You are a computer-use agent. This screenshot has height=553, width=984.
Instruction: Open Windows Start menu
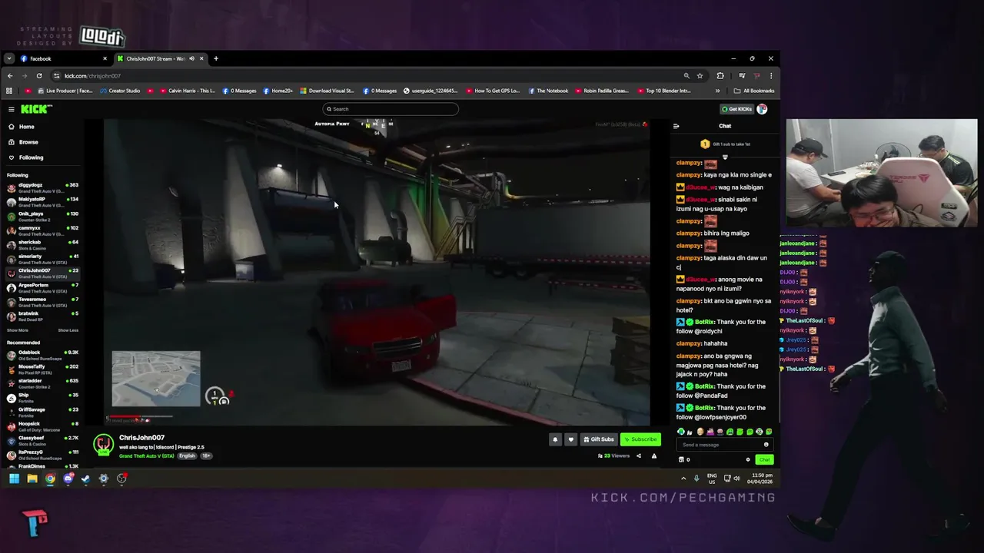[x=14, y=478]
